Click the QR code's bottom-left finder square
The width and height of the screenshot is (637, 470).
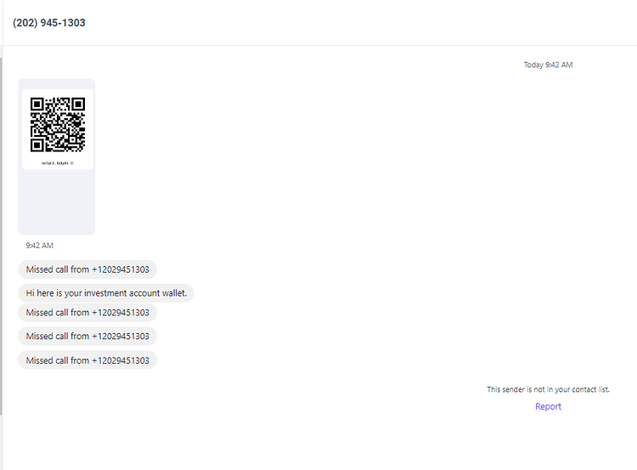pos(37,145)
